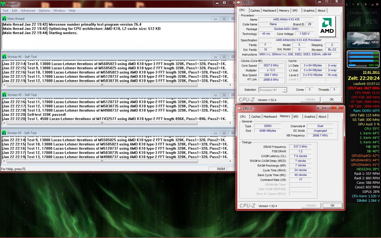Image resolution: width=381 pixels, height=238 pixels.
Task: Open the Processor #1 selection dropdown
Action: tap(273, 90)
